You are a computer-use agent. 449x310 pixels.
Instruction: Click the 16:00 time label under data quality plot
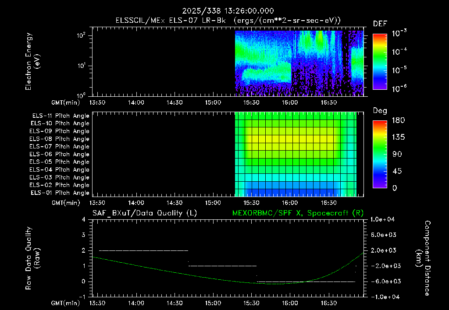click(x=290, y=303)
